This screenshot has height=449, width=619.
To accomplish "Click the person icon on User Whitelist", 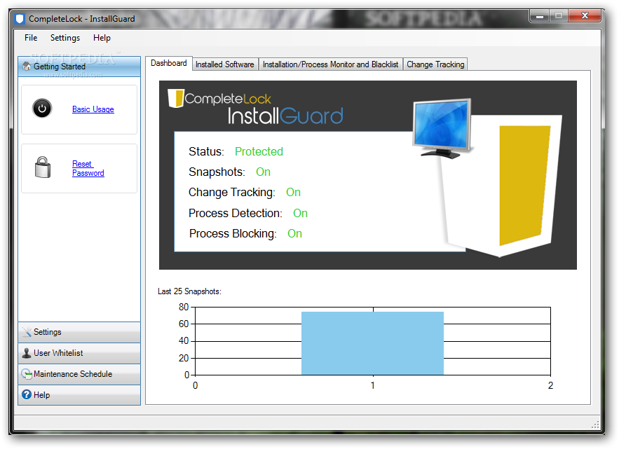I will click(27, 353).
